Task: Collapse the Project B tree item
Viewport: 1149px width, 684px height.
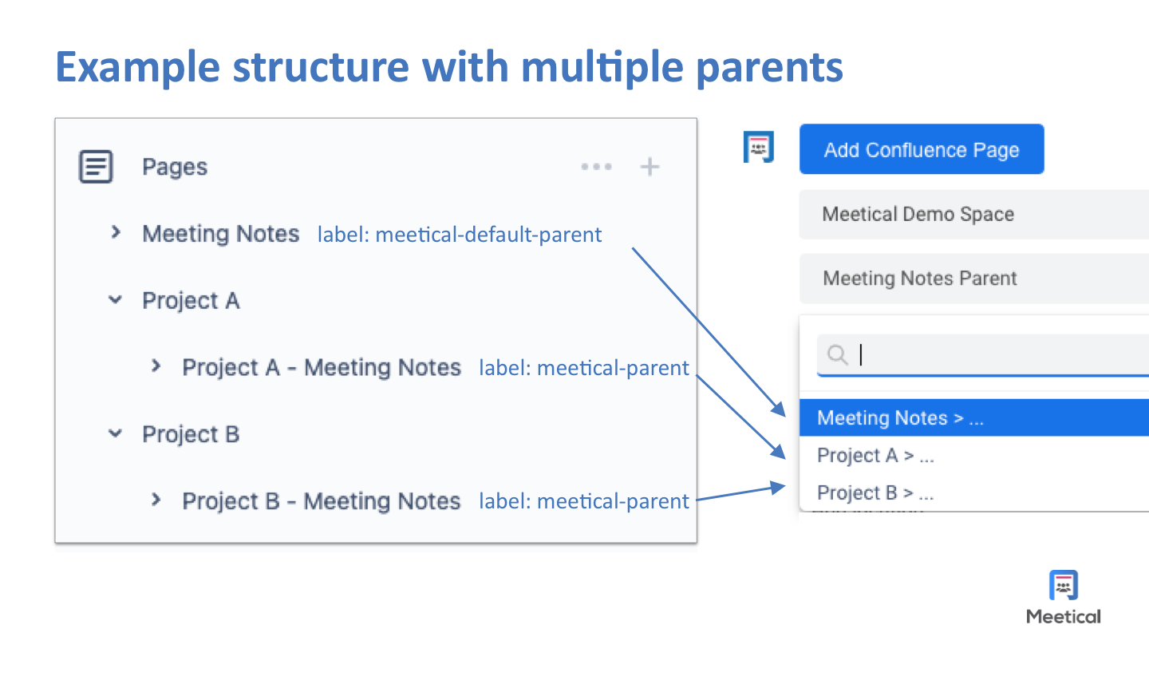Action: click(115, 433)
